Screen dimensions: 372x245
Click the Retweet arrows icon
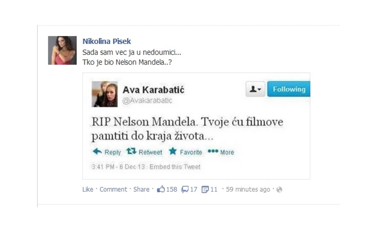[131, 151]
